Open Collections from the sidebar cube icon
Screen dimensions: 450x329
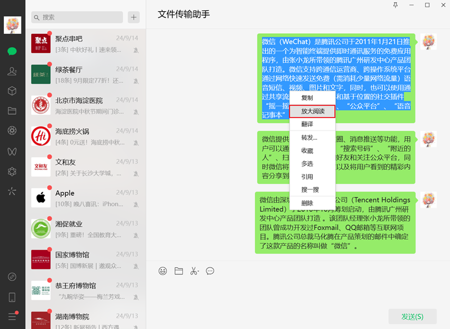coord(12,91)
